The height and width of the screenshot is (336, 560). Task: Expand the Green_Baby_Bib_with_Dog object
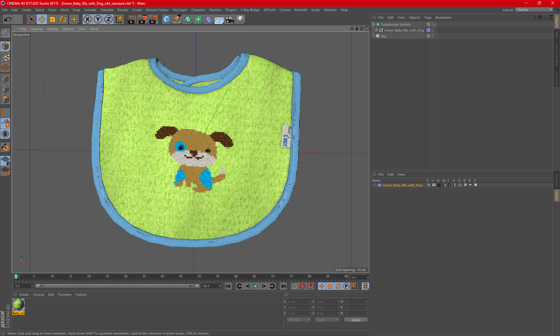(x=376, y=30)
